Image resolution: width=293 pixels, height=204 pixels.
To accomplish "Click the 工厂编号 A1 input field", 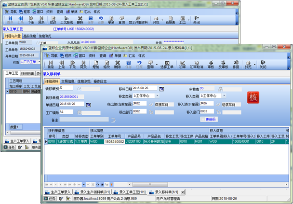I will [x=67, y=112].
